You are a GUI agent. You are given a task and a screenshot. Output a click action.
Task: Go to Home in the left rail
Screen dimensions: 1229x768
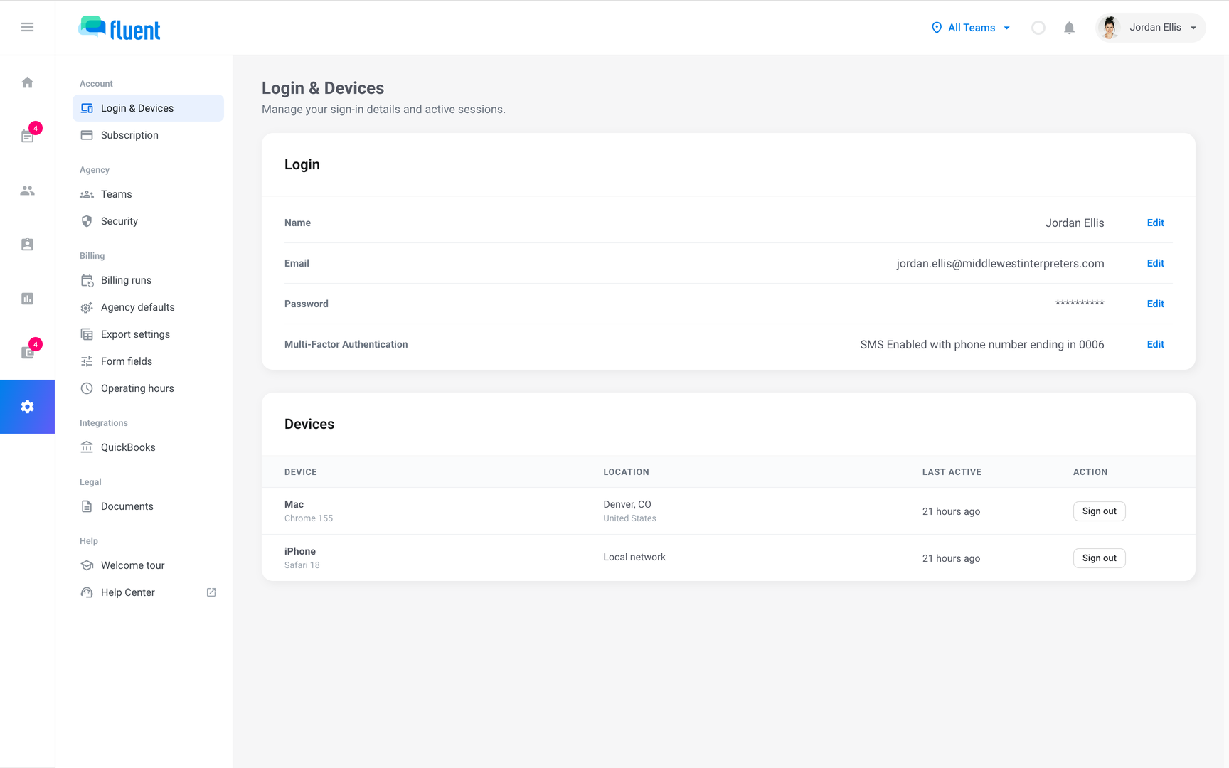click(x=27, y=82)
